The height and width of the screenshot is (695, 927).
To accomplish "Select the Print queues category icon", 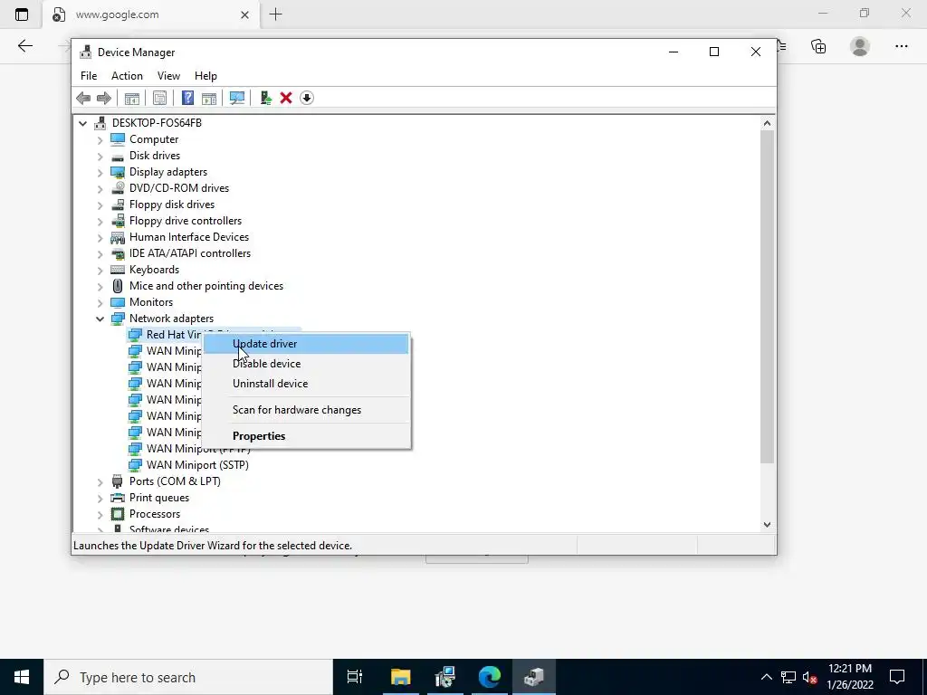I will [x=118, y=498].
